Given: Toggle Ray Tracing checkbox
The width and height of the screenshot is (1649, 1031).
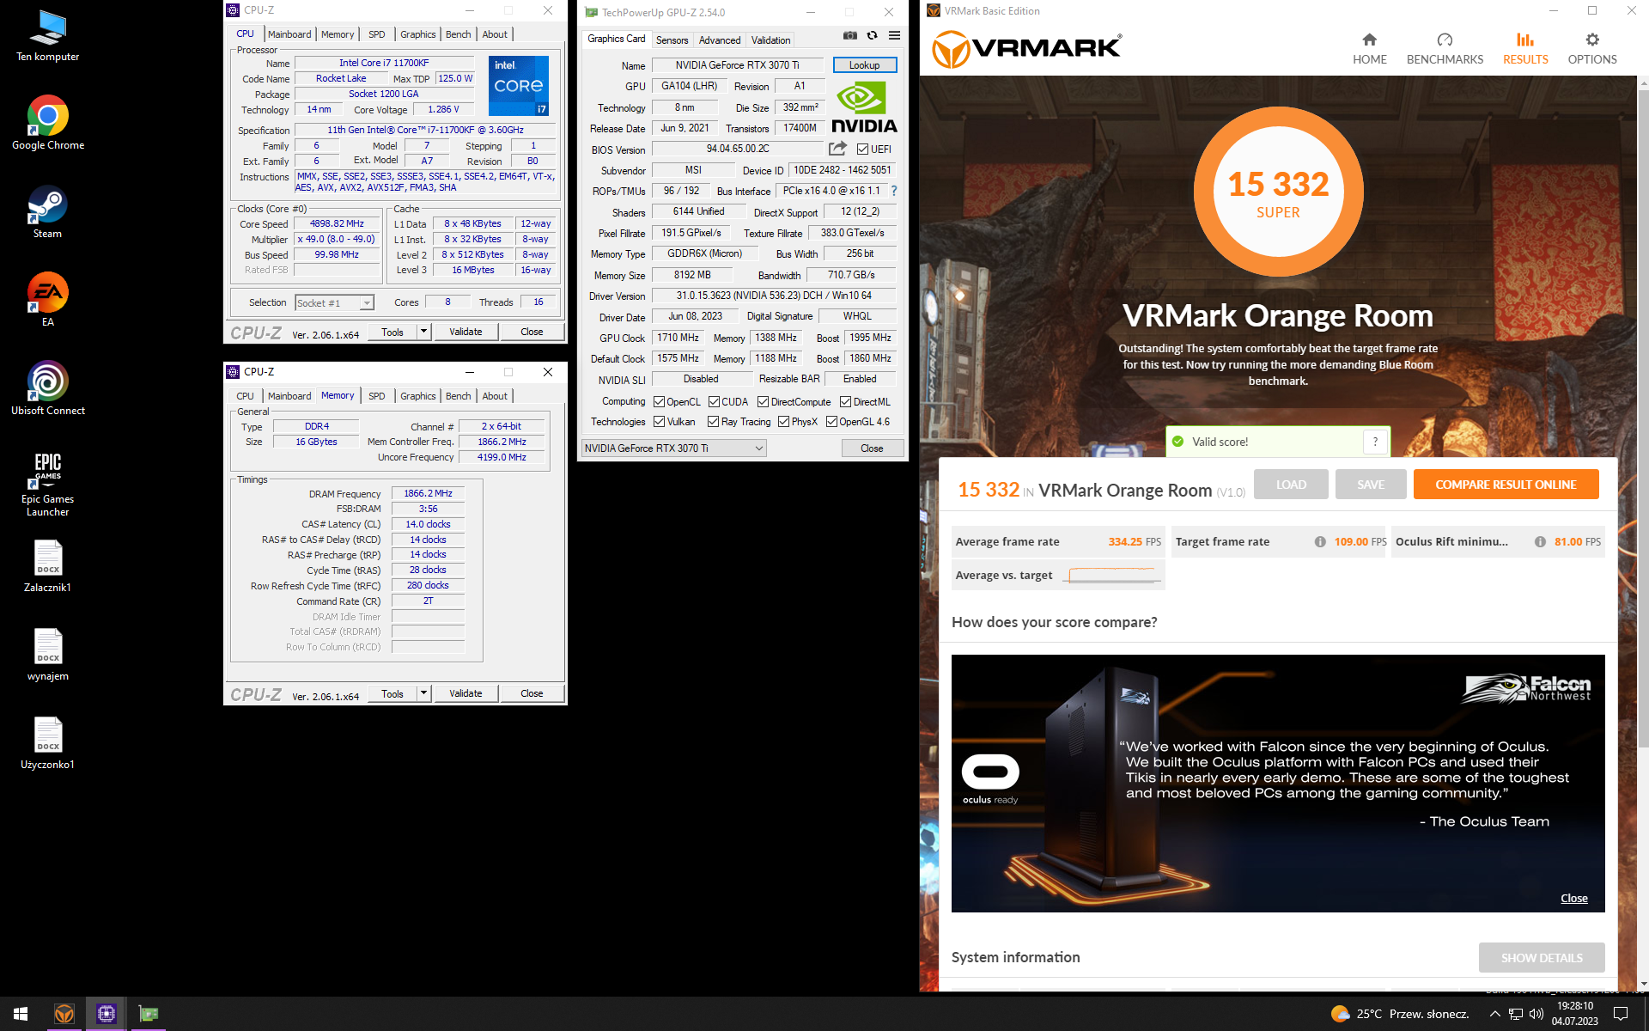Looking at the screenshot, I should pos(713,422).
